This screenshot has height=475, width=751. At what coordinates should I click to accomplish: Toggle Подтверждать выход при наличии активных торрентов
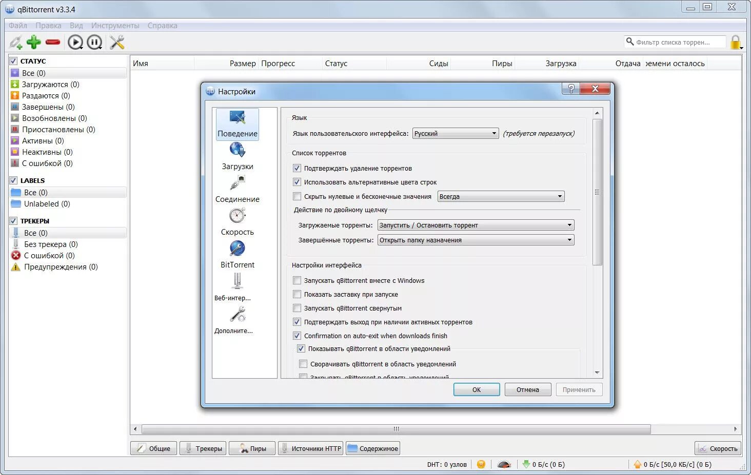coord(297,322)
